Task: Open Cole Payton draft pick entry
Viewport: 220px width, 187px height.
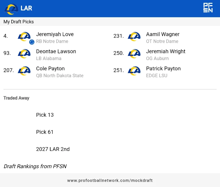Action: click(50, 69)
